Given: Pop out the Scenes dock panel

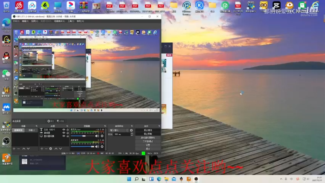Looking at the screenshot, I should click(x=37, y=126).
